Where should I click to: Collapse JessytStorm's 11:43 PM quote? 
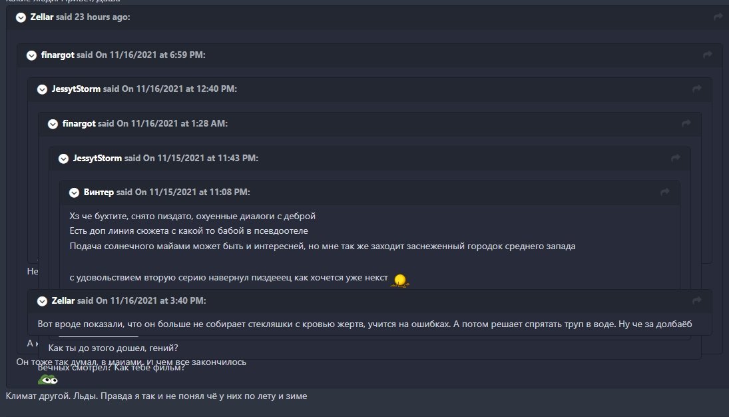point(63,159)
